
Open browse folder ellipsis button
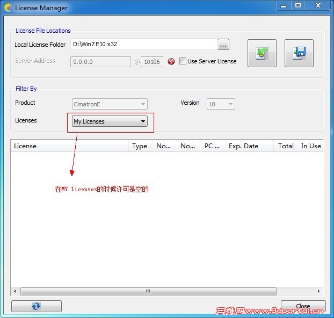point(223,45)
